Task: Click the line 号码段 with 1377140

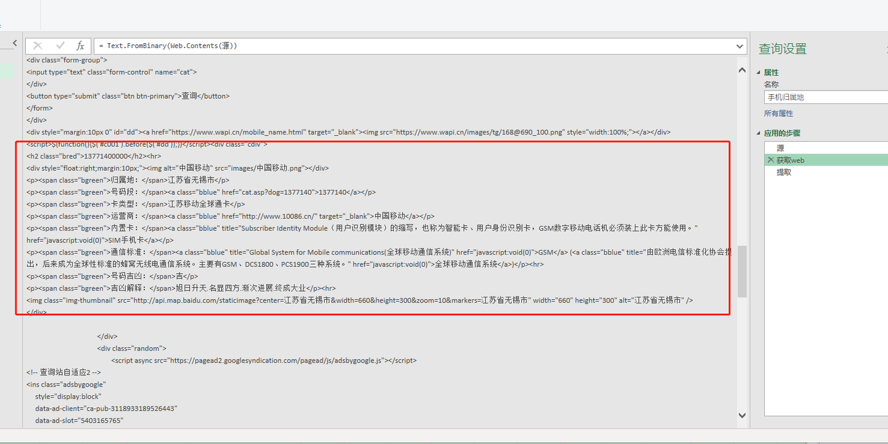Action: pos(201,192)
